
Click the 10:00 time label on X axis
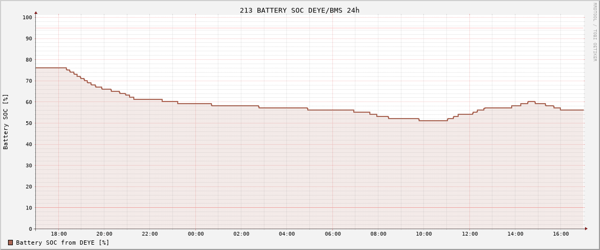click(x=424, y=234)
